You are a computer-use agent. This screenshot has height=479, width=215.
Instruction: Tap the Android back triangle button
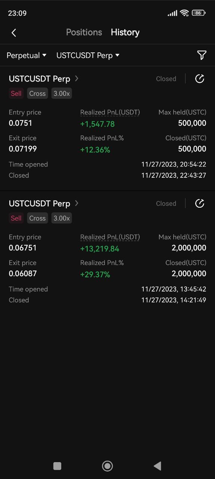[157, 466]
